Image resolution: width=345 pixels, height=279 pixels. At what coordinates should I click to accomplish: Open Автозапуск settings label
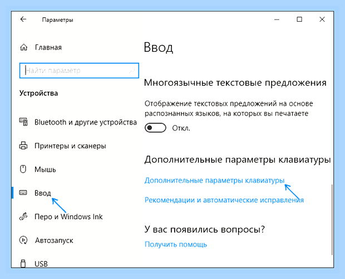coord(54,240)
